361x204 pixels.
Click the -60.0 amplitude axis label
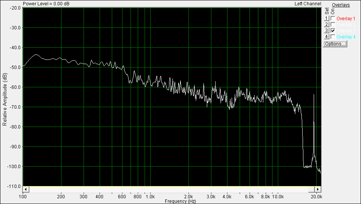click(15, 87)
